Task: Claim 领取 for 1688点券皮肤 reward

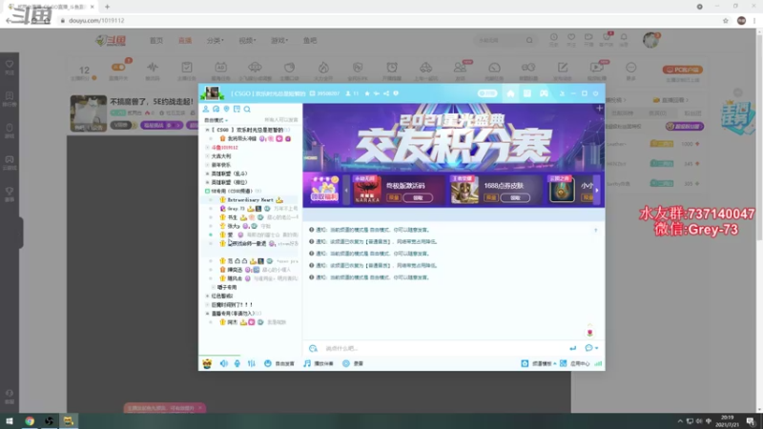Action: pyautogui.click(x=515, y=198)
